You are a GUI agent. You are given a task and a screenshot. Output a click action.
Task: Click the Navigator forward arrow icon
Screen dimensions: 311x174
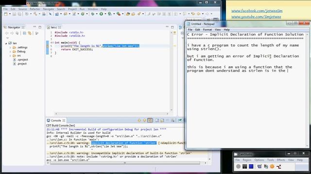click(x=12, y=33)
